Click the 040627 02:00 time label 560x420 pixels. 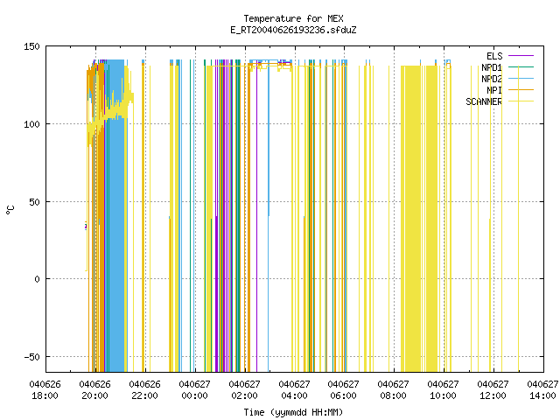[x=244, y=390]
